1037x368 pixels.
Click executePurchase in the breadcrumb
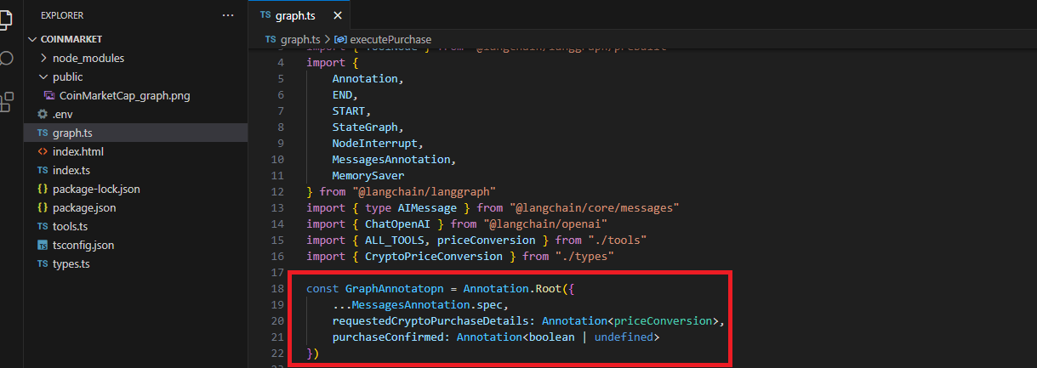[390, 39]
